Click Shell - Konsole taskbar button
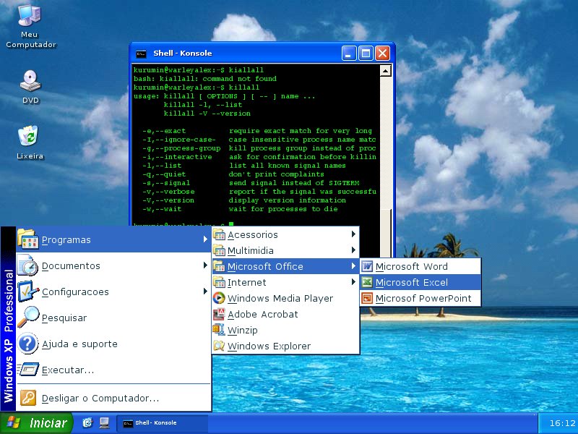This screenshot has width=578, height=434. 162,423
